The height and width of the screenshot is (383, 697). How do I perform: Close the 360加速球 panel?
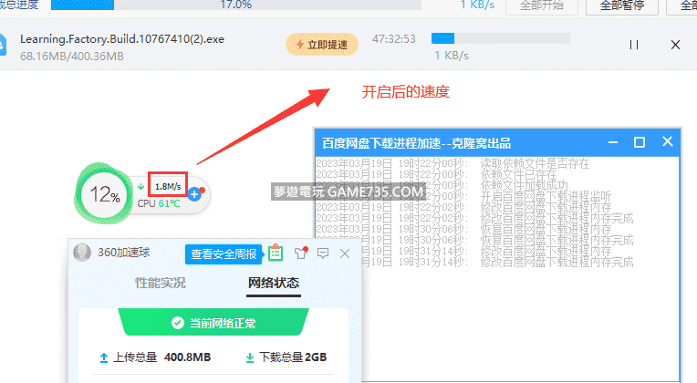click(345, 254)
